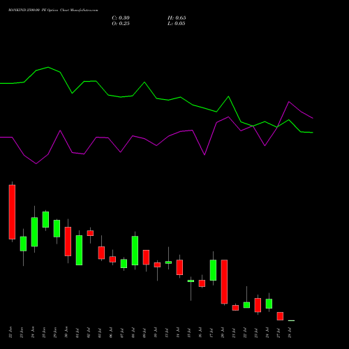This screenshot has height=349, width=349.
Task: Click the green candle above 17 Jul
Action: tap(213, 270)
